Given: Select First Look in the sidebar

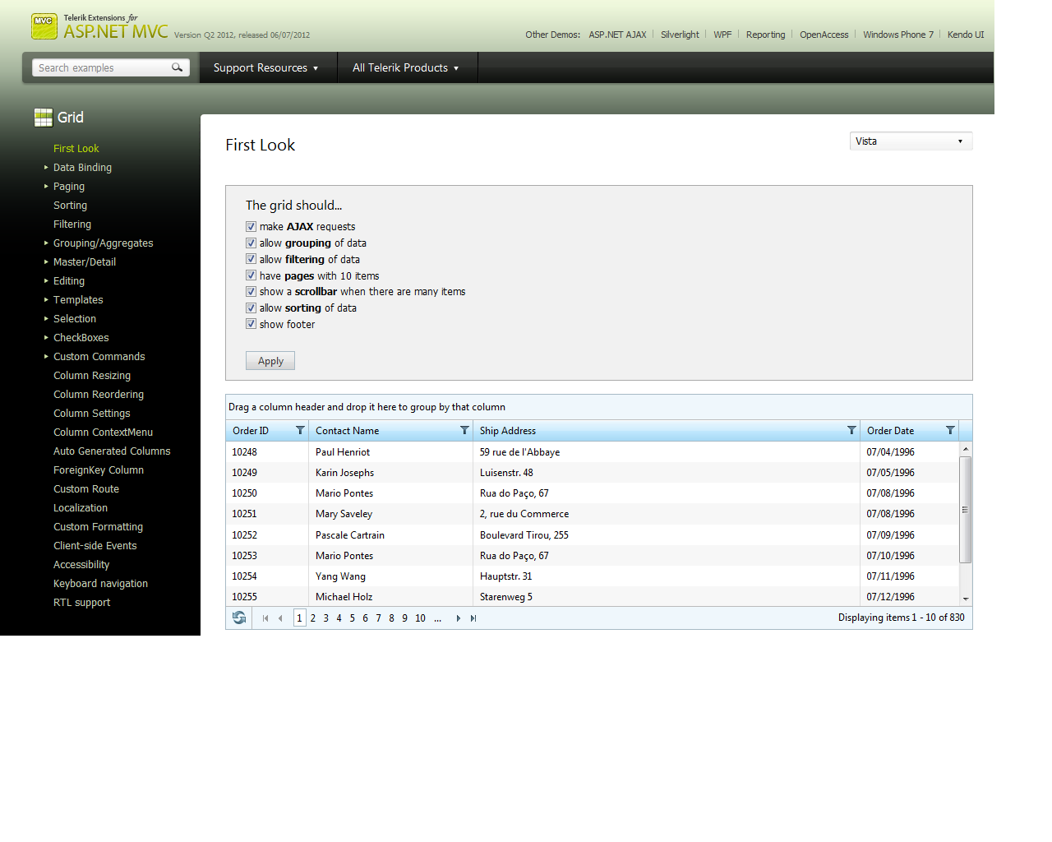Looking at the screenshot, I should (x=76, y=148).
